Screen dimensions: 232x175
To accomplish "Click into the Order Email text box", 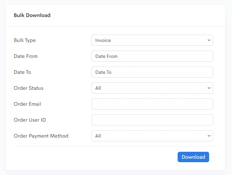I will pos(152,104).
